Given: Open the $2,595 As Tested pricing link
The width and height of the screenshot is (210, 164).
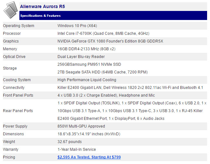Looking at the screenshot, I should tap(89, 157).
